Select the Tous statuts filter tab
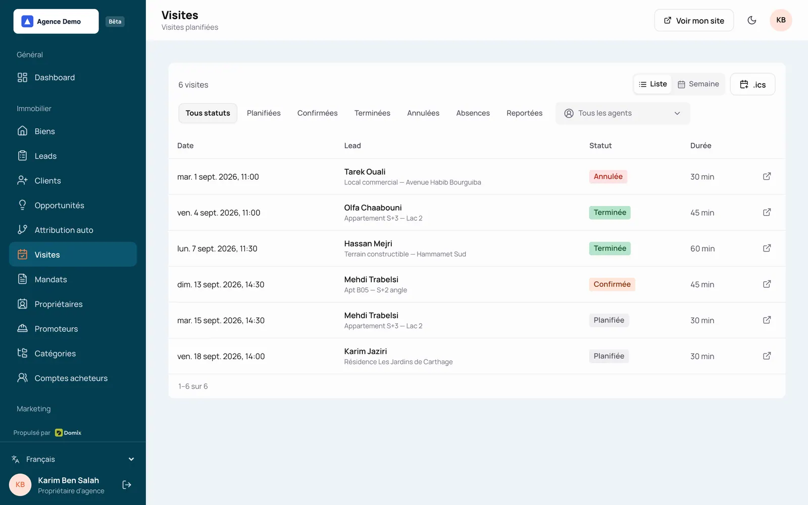This screenshot has width=808, height=505. [208, 113]
